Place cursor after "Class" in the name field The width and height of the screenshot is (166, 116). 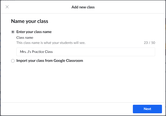pyautogui.click(x=53, y=52)
